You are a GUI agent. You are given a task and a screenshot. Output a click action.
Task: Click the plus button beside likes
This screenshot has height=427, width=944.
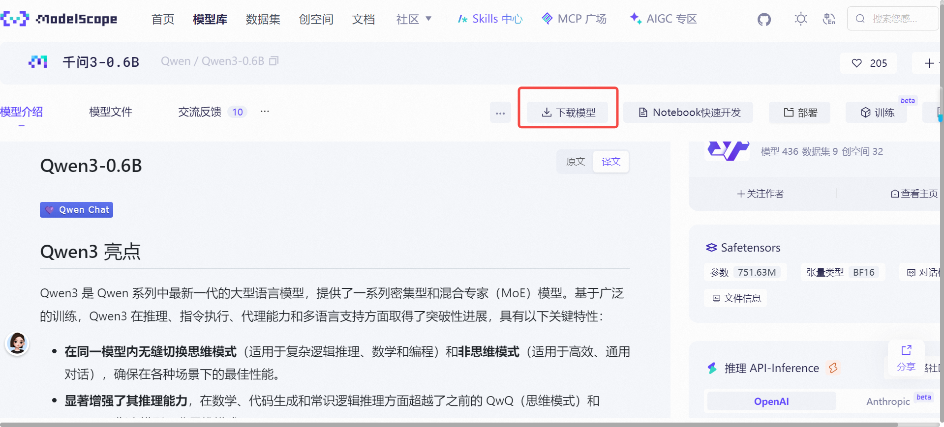point(928,63)
